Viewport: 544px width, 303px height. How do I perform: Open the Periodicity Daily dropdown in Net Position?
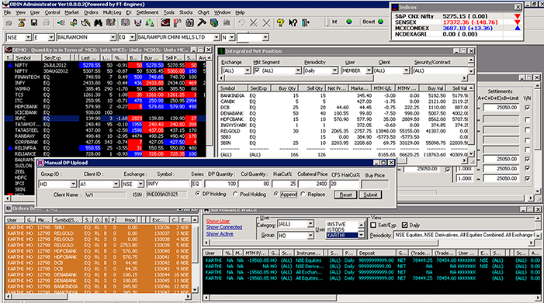coord(334,71)
